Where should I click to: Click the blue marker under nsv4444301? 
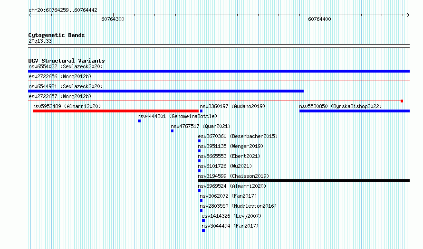(139, 121)
